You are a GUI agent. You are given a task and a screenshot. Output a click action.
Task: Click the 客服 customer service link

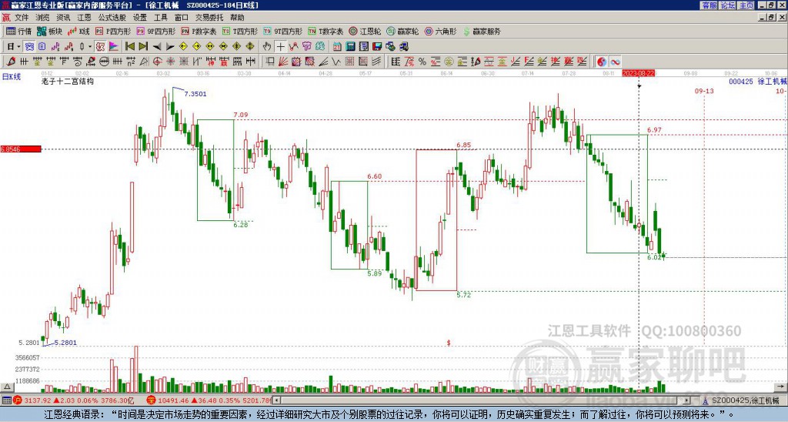pyautogui.click(x=709, y=5)
